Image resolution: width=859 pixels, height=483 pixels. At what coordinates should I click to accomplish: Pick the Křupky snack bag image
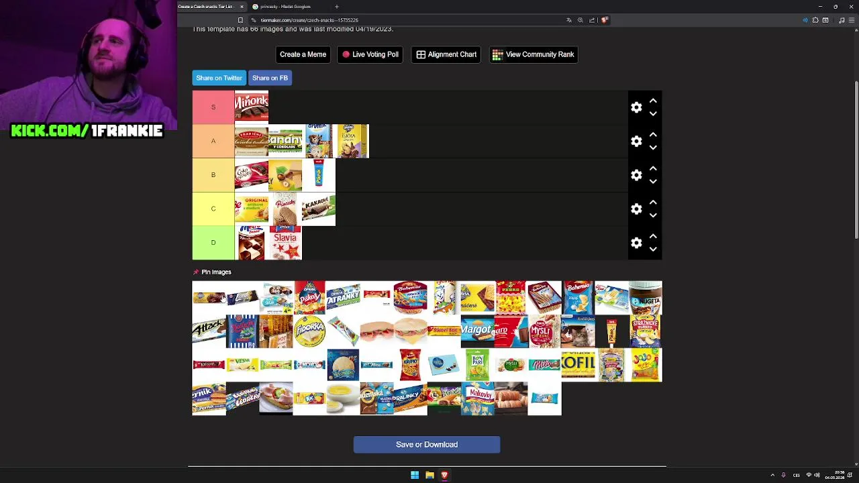(410, 365)
